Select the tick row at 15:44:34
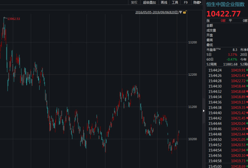Image resolution: width=248 pixels, height=168 pixels. 227,97
